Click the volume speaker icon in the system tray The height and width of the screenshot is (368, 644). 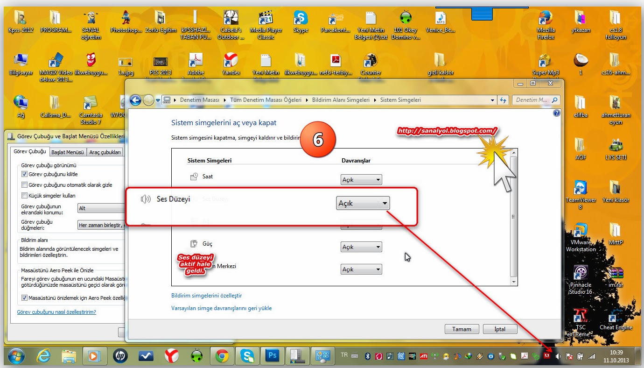tap(558, 356)
